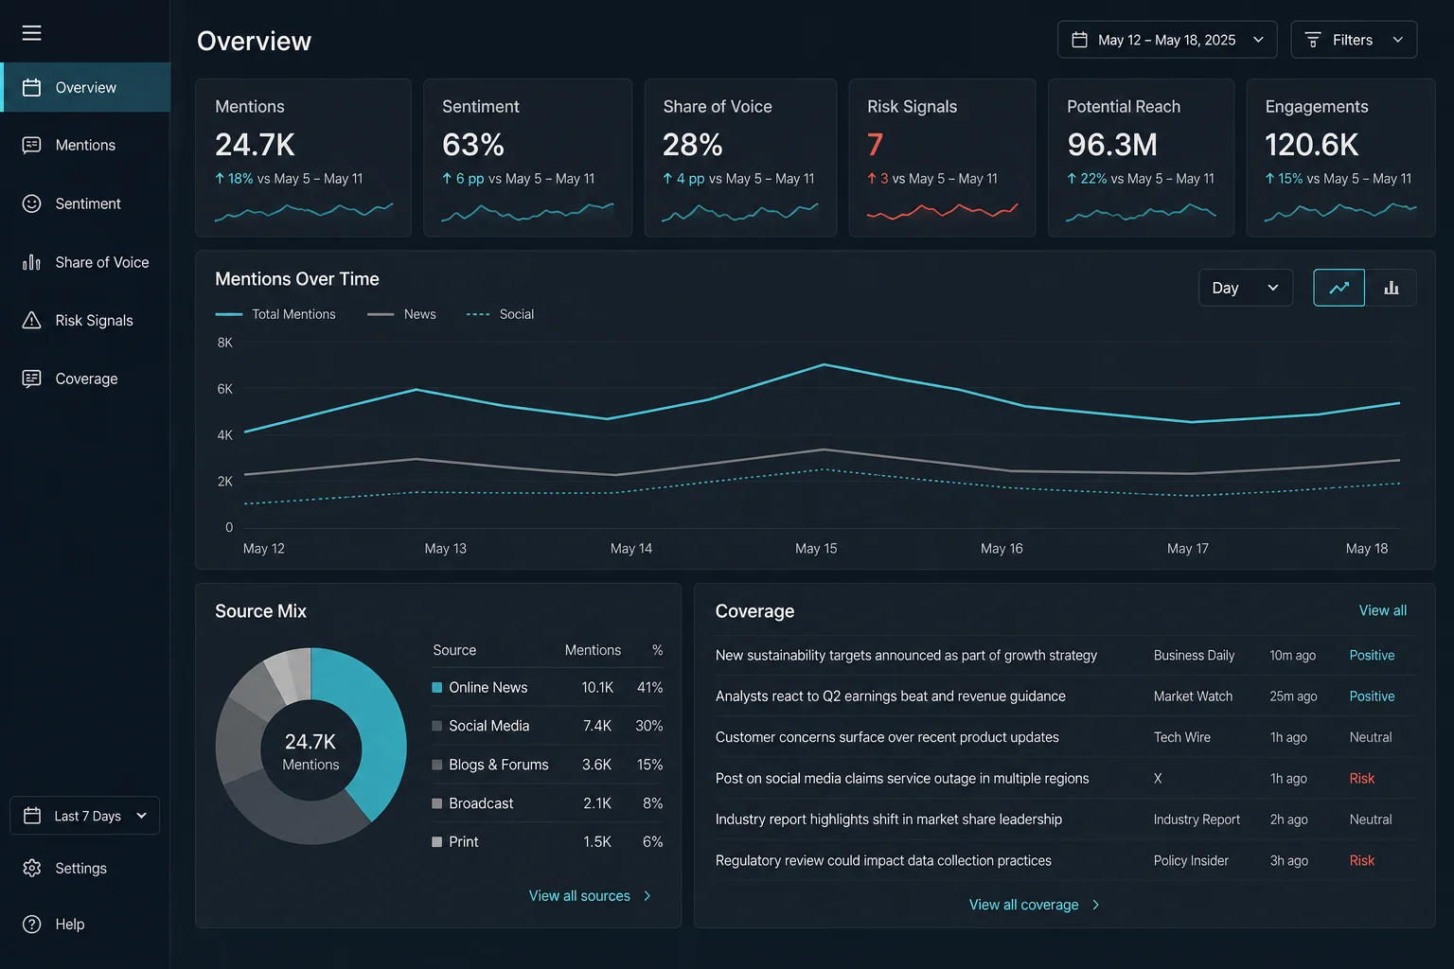Switch to line chart view

click(1339, 288)
